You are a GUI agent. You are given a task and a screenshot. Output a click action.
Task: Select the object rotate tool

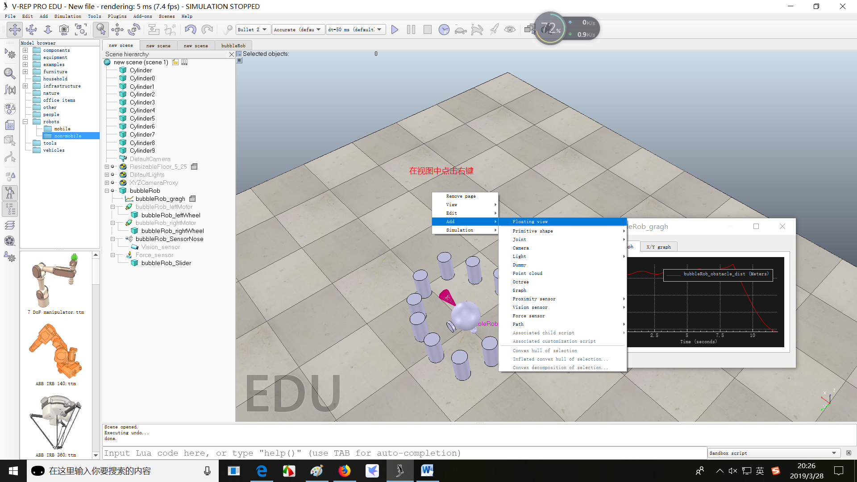134,29
